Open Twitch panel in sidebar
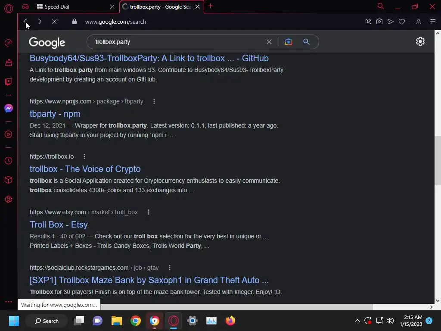 (9, 82)
